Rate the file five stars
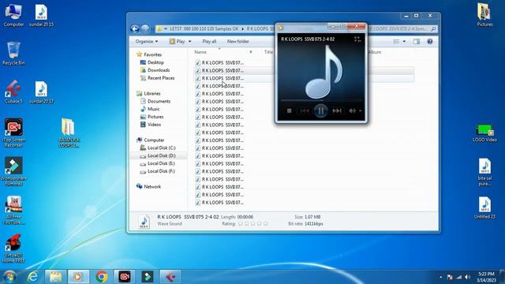This screenshot has height=284, width=505. [266, 223]
